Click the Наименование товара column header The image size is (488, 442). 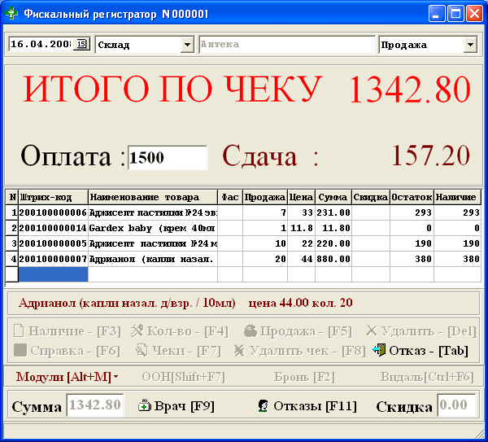152,197
